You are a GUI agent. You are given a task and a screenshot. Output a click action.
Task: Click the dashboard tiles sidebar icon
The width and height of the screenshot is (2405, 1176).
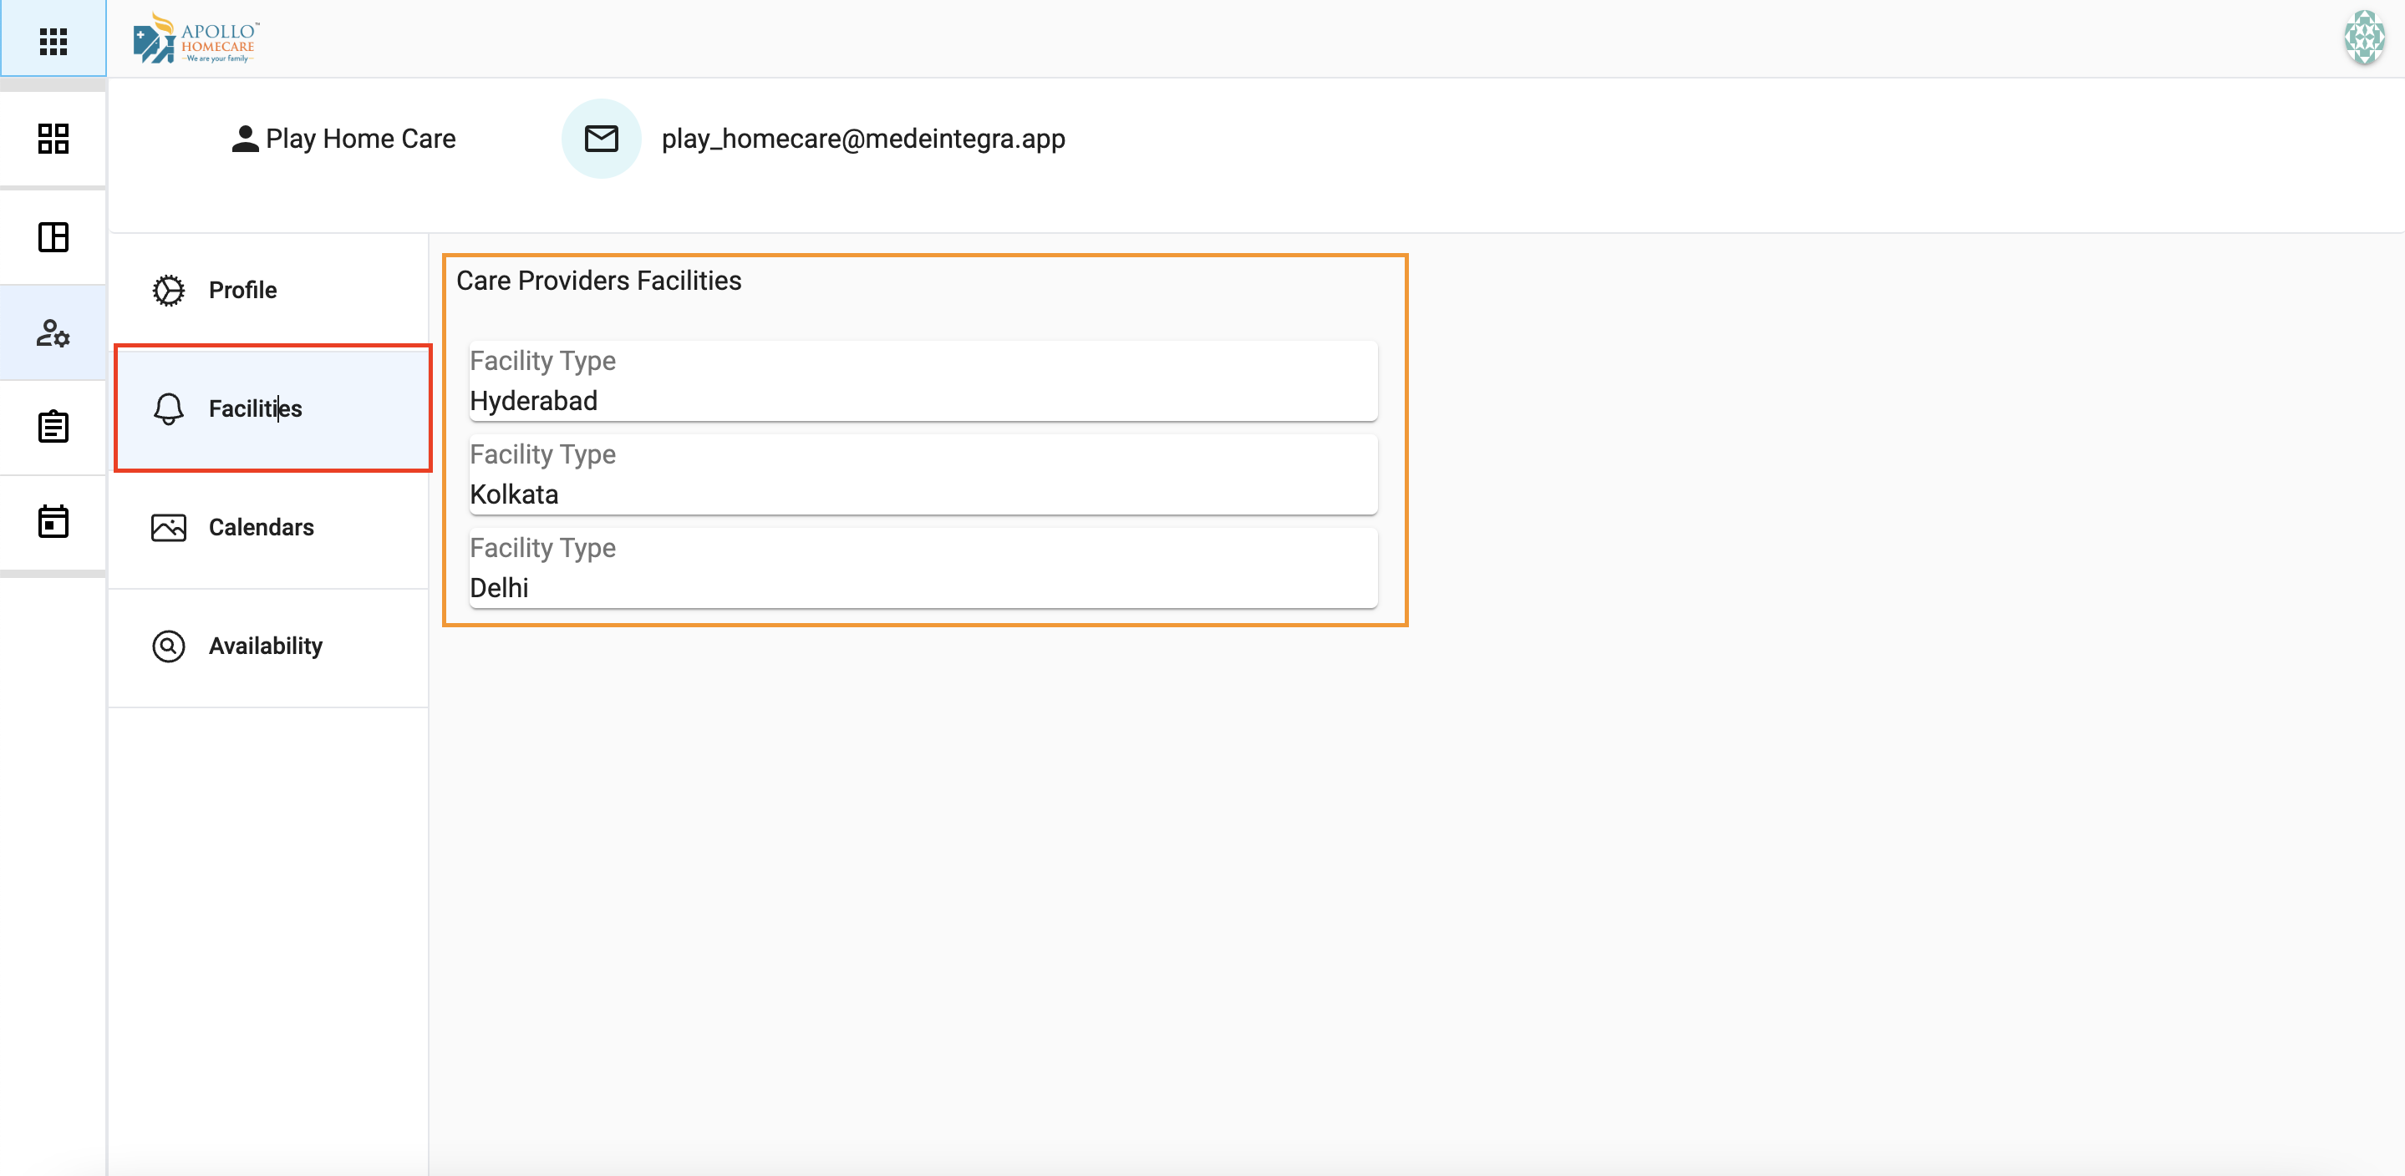(53, 139)
